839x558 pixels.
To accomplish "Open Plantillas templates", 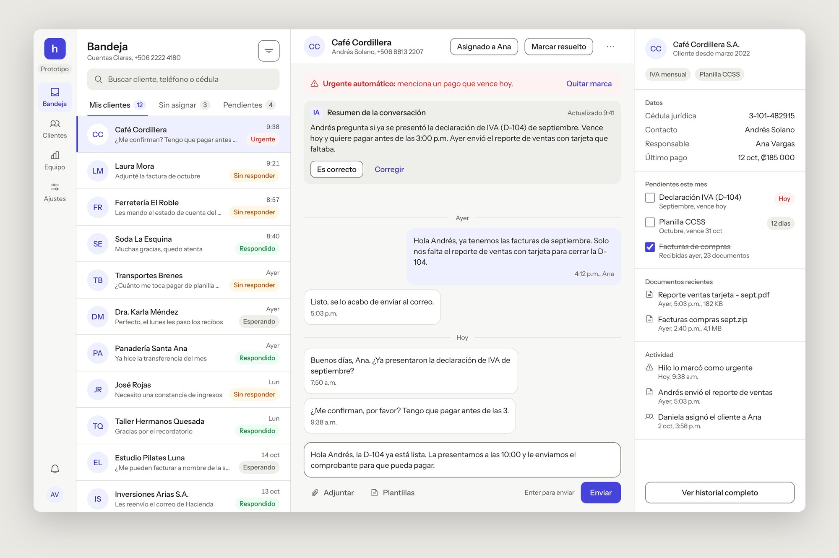I will point(393,493).
